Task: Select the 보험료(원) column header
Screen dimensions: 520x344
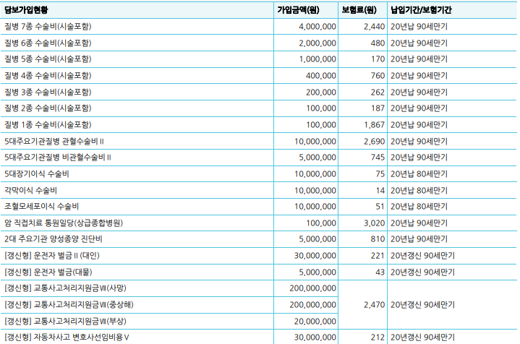Action: pos(359,10)
